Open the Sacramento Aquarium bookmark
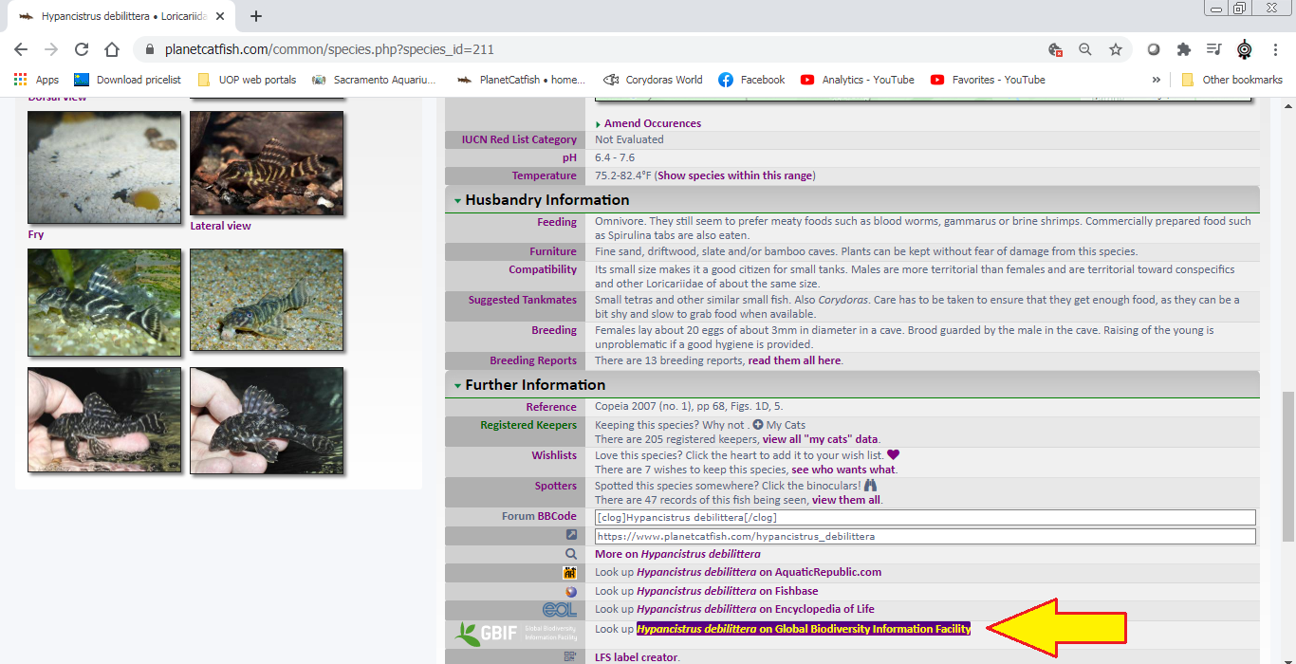The image size is (1296, 664). (374, 80)
